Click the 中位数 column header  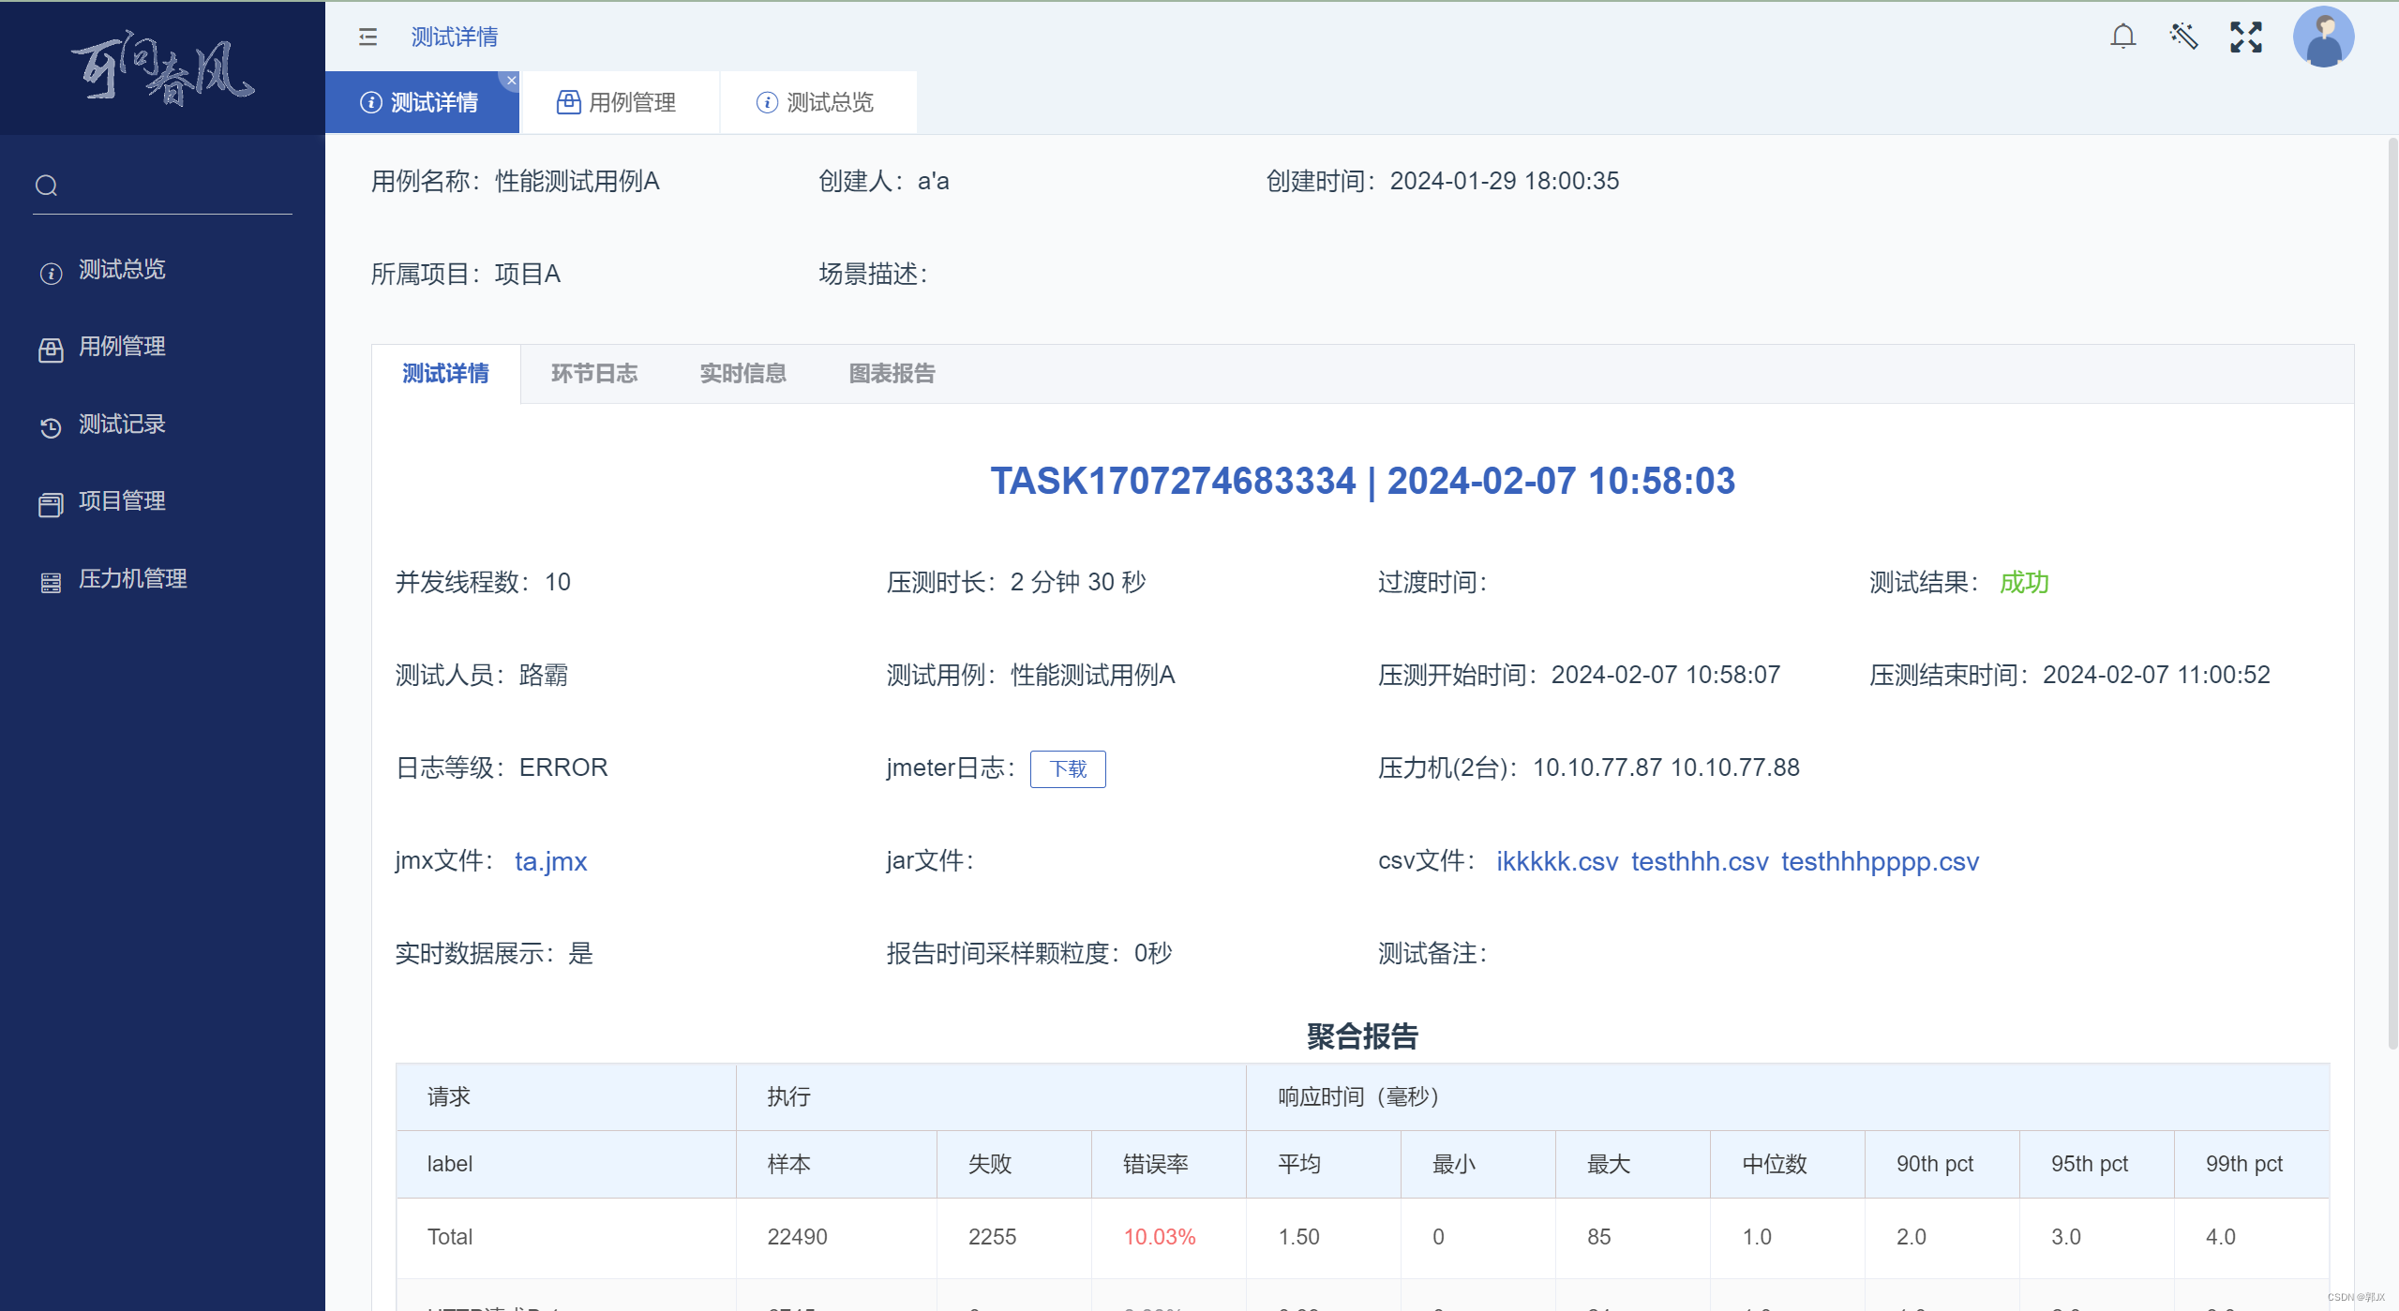coord(1787,1164)
